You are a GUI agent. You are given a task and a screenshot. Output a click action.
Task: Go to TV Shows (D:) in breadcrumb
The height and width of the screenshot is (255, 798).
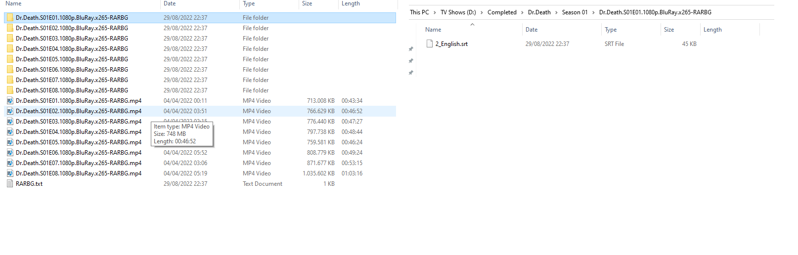pyautogui.click(x=458, y=12)
